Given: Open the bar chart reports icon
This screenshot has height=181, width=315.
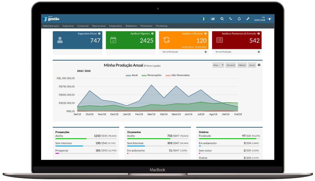Looking at the screenshot, I should coord(213,19).
